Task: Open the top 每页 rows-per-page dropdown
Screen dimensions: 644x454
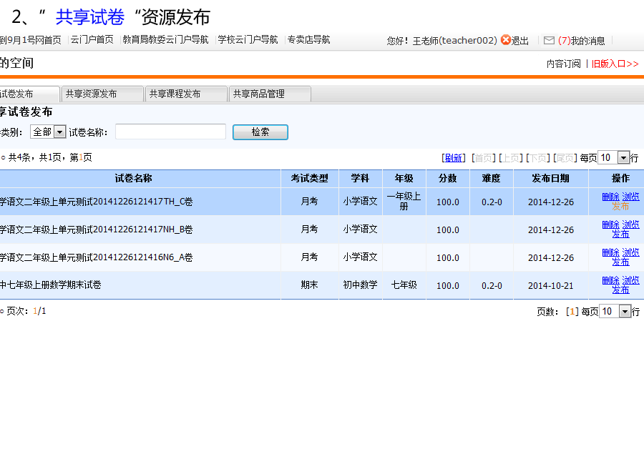Action: pyautogui.click(x=623, y=158)
